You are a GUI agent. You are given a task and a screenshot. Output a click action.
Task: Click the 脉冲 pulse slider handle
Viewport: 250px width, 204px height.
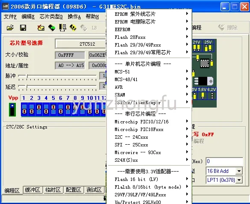pos(27,76)
